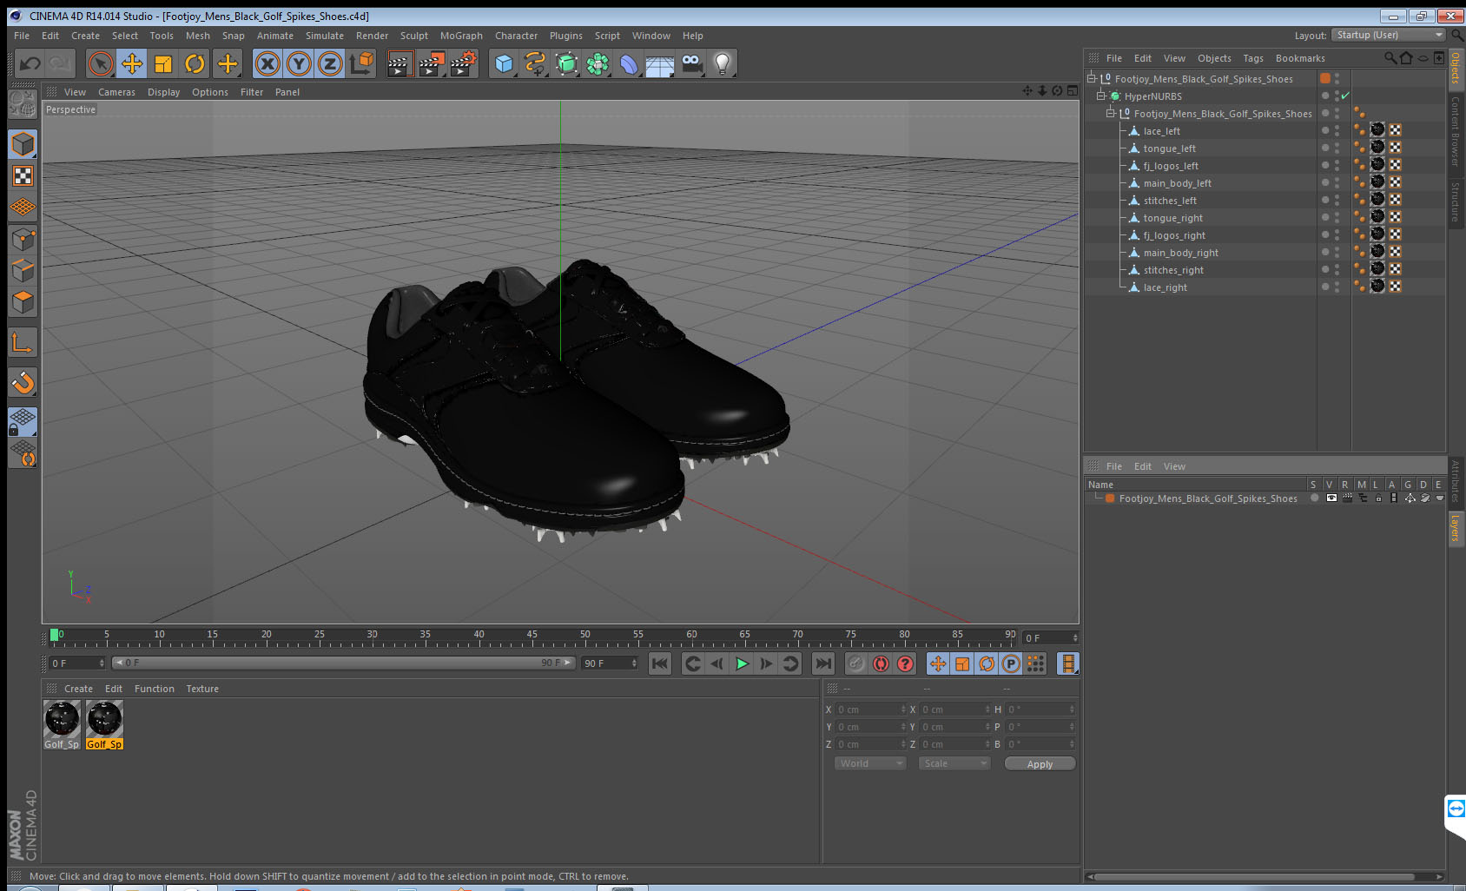Go to end of animation

[822, 663]
